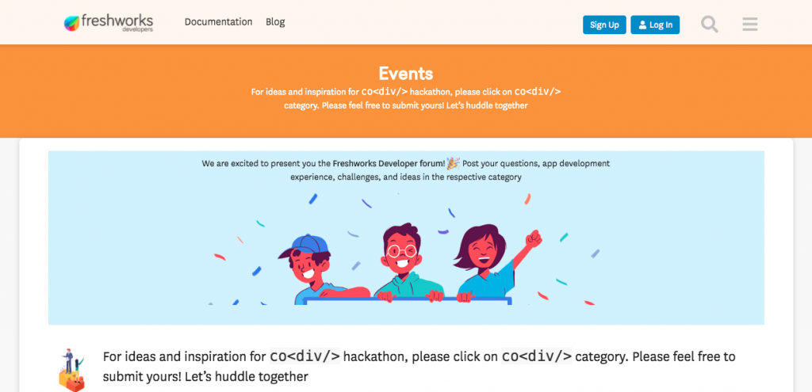The width and height of the screenshot is (812, 392).
Task: Go to the Blog nav link
Action: pyautogui.click(x=275, y=21)
